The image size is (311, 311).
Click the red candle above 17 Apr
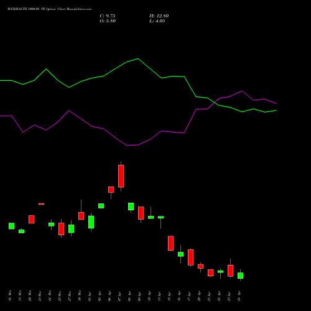[191, 258]
